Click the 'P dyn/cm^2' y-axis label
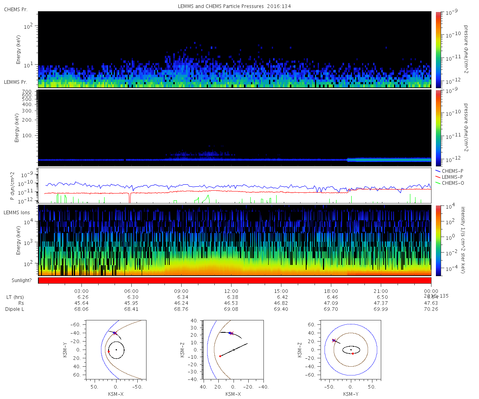The image size is (479, 399). click(x=12, y=186)
